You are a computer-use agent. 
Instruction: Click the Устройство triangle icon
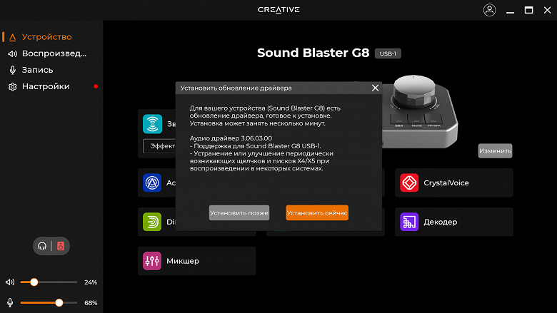pyautogui.click(x=13, y=37)
